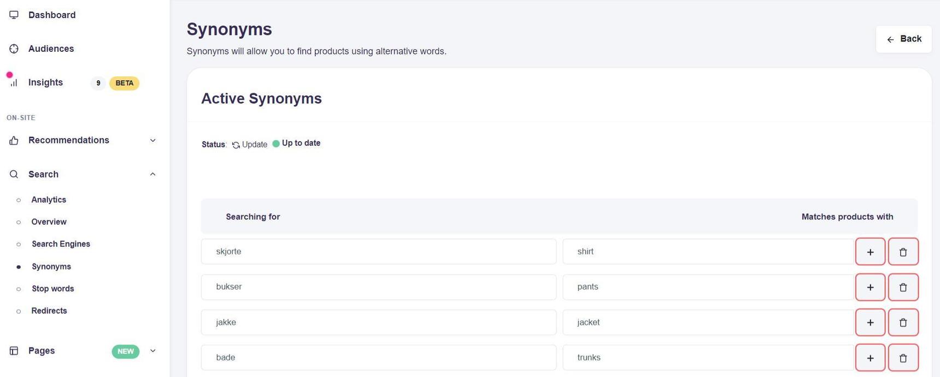This screenshot has height=377, width=940.
Task: Click the 'skjorte' search term field
Action: [378, 252]
